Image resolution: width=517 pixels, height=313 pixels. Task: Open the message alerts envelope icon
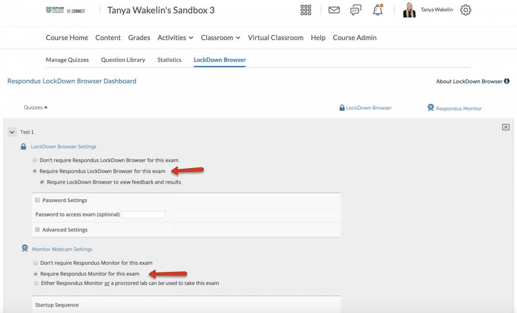[334, 10]
